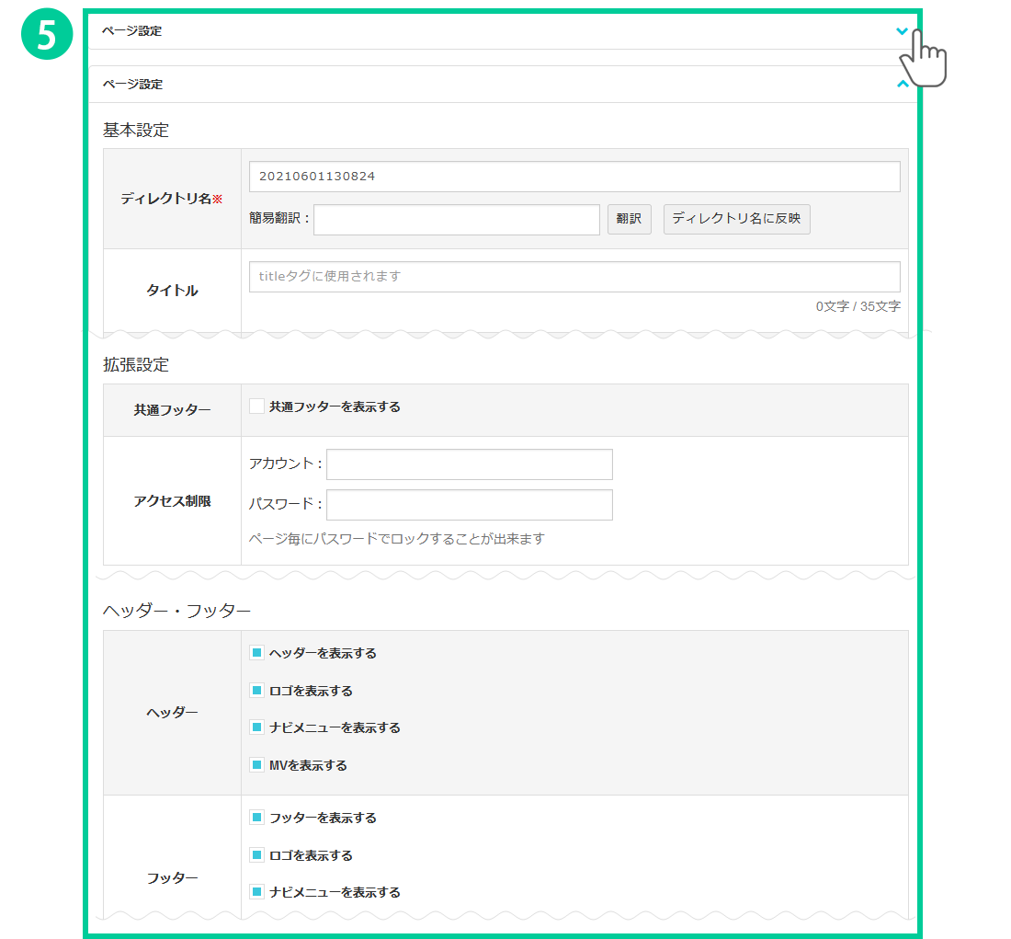
Task: Uncheck ナビメニューを表示する in the フッター row
Action: (257, 892)
